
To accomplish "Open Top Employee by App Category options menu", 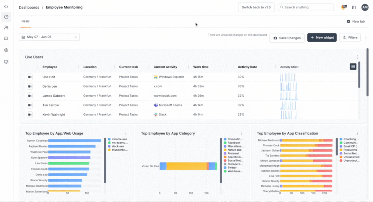I will tap(242, 133).
